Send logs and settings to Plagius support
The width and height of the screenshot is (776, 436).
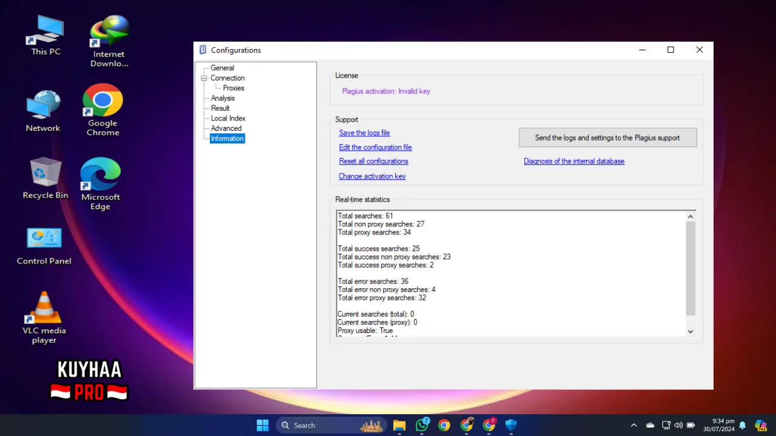(x=607, y=137)
